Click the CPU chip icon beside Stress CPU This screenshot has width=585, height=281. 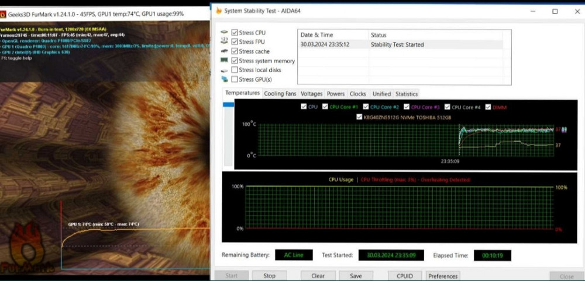[224, 33]
